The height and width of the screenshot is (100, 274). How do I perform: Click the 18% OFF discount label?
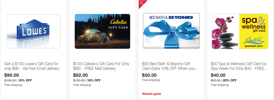pyautogui.click(x=94, y=80)
